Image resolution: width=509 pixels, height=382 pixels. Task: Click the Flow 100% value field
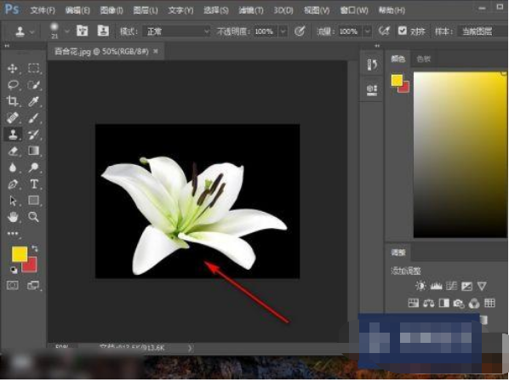pos(348,31)
